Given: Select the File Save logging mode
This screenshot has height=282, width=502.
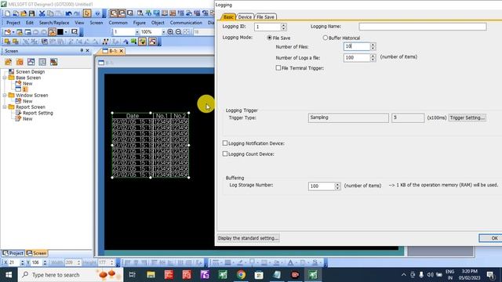Looking at the screenshot, I should pyautogui.click(x=269, y=38).
